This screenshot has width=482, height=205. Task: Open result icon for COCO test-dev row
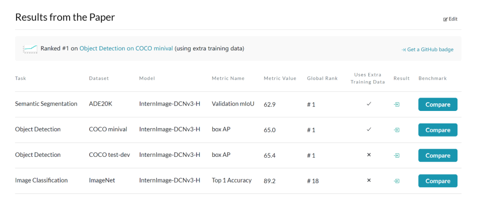(397, 156)
